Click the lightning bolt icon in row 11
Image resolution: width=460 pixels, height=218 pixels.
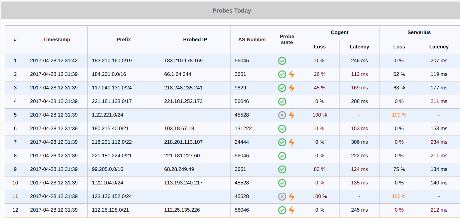click(x=292, y=196)
